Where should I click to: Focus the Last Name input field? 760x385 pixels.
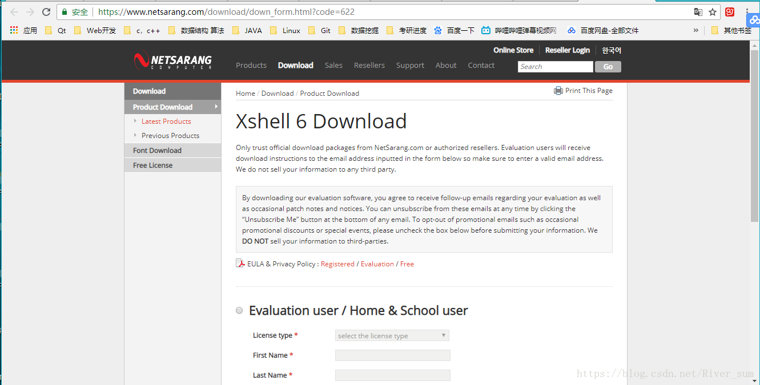[x=392, y=375]
